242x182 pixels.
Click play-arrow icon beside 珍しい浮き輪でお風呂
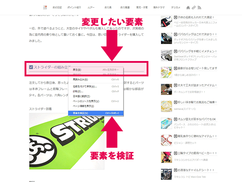[x=175, y=102]
